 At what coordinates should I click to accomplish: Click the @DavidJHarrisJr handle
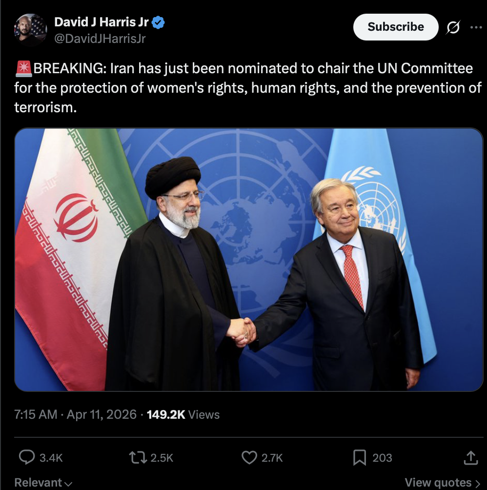point(100,39)
